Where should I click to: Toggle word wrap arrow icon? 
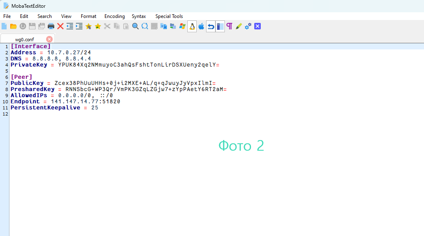click(x=211, y=26)
